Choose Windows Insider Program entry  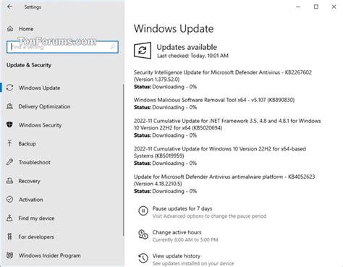tap(50, 255)
